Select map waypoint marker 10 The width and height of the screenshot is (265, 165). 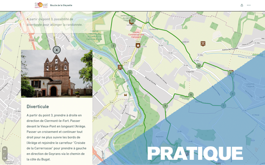(x=199, y=66)
